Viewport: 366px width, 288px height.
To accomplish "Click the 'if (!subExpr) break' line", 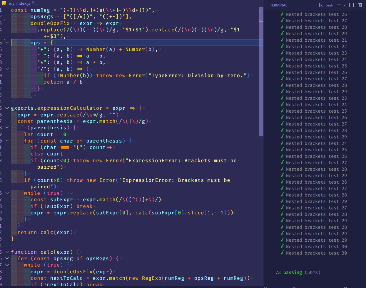I will click(62, 206).
